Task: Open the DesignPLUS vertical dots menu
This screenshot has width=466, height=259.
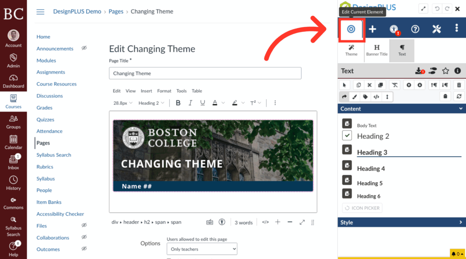Action: pos(457,28)
